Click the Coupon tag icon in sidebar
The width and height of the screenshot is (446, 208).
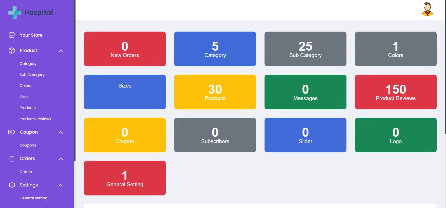12,132
